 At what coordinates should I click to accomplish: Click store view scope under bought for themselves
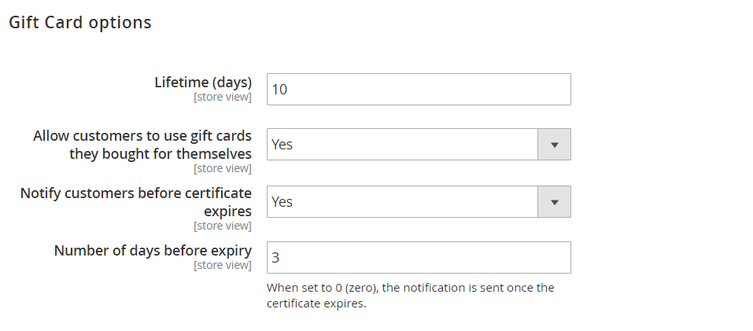click(223, 168)
